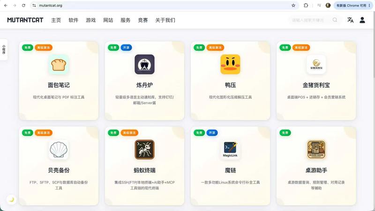Viewport: 375px width, 211px height.
Task: Click description "桌面端POS + 进销存 + 会员营销系统"
Action: pyautogui.click(x=316, y=97)
